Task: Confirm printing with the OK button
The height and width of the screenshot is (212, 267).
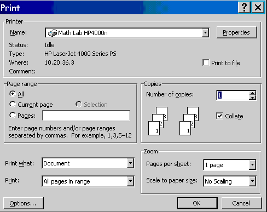Action: click(198, 203)
